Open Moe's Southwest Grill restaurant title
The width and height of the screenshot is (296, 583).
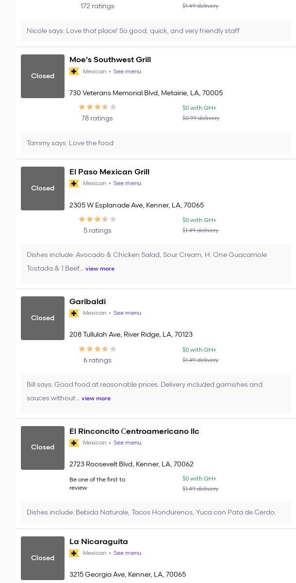click(x=110, y=60)
